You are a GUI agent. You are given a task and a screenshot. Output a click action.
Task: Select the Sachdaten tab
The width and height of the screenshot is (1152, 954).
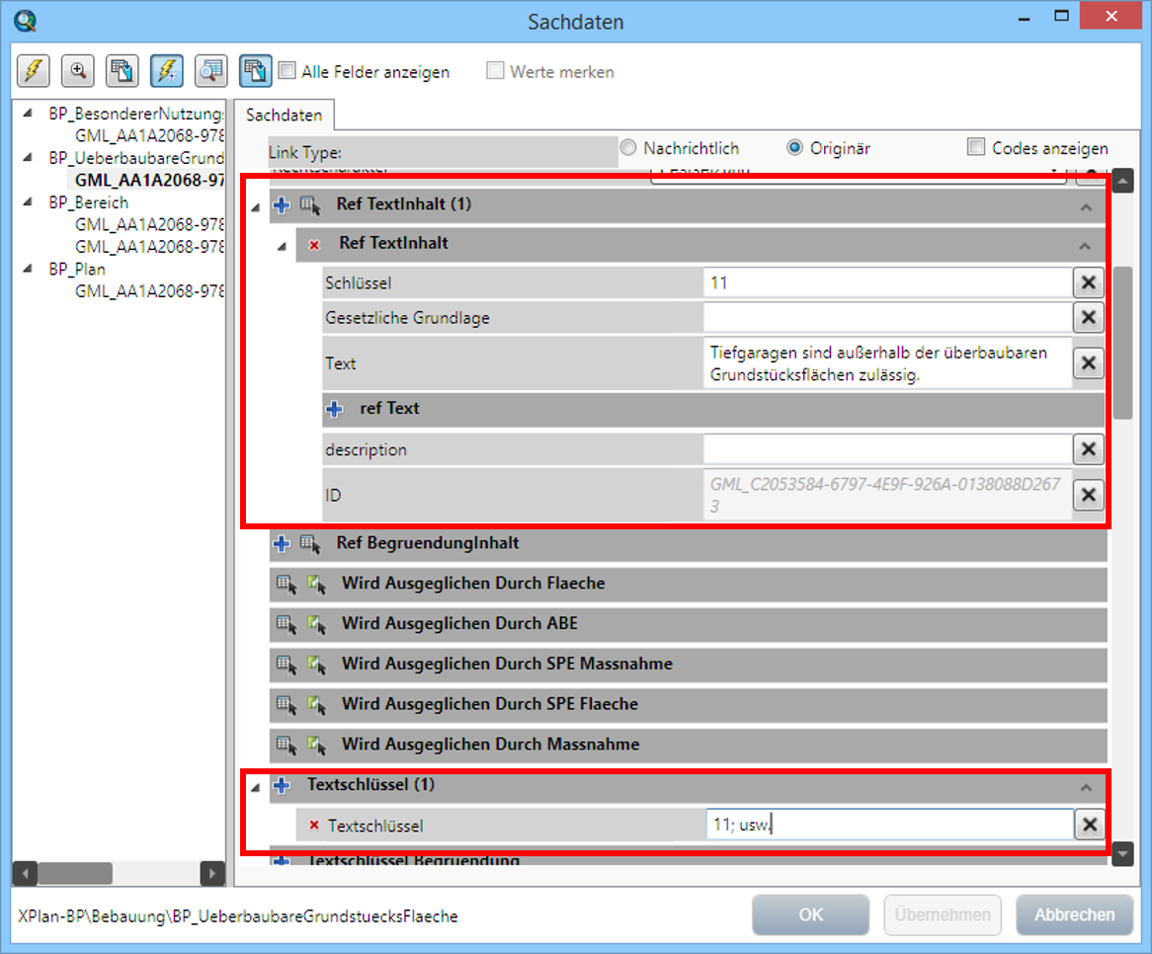pos(284,116)
